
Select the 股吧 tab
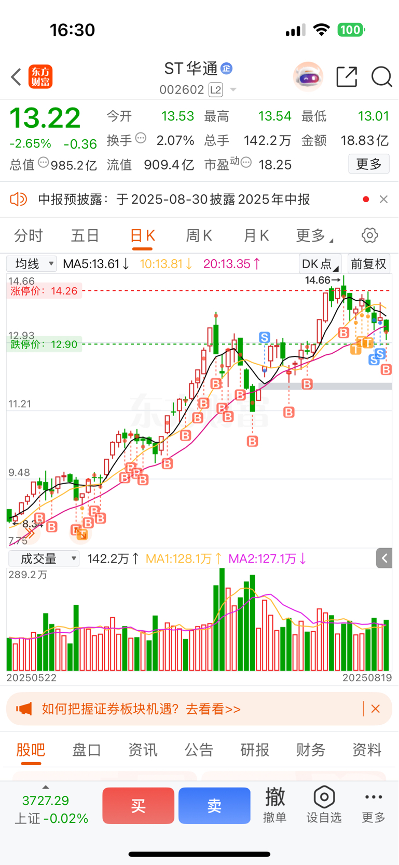click(31, 750)
